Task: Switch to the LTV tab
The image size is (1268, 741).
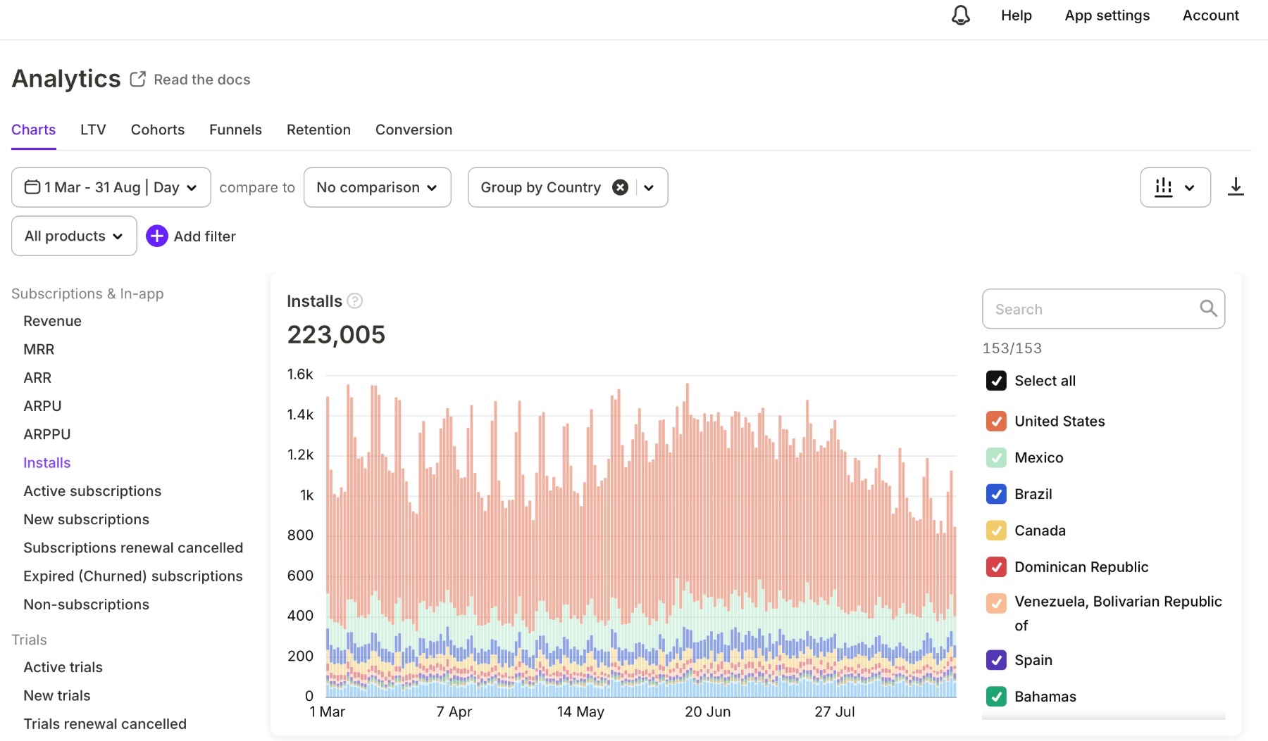Action: (x=93, y=129)
